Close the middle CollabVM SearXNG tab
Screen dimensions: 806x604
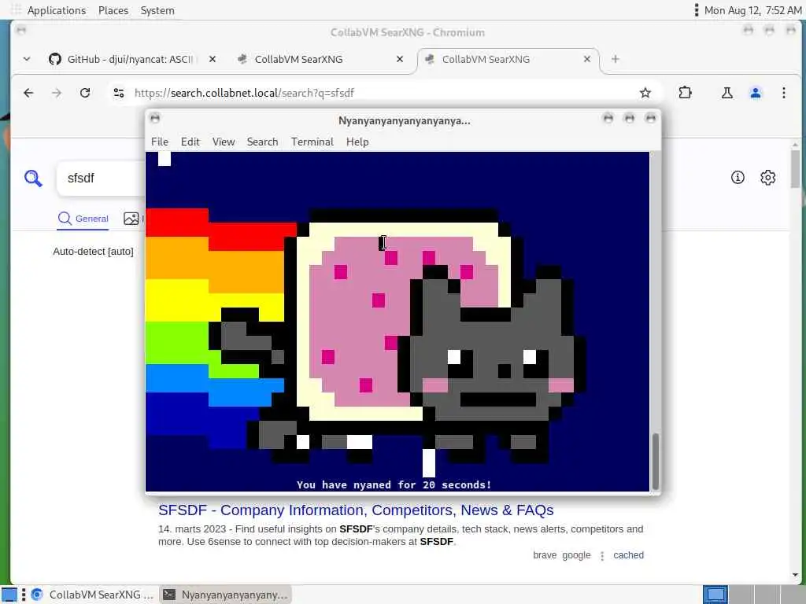(x=400, y=59)
